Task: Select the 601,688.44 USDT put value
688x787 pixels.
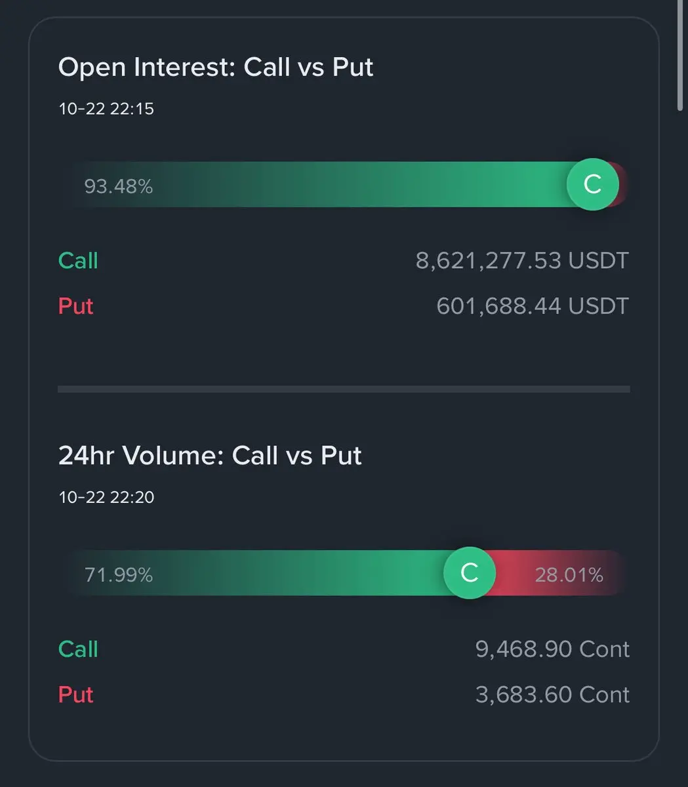Action: 532,306
